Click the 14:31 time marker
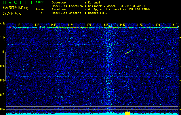 coord(19,25)
